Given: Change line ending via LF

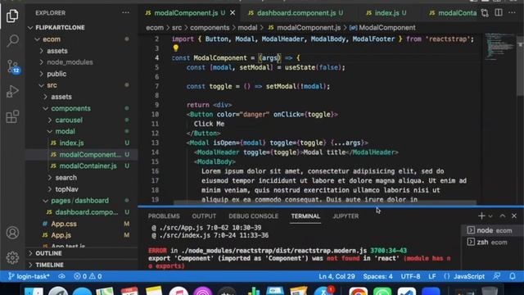Looking at the screenshot, I should [x=432, y=277].
